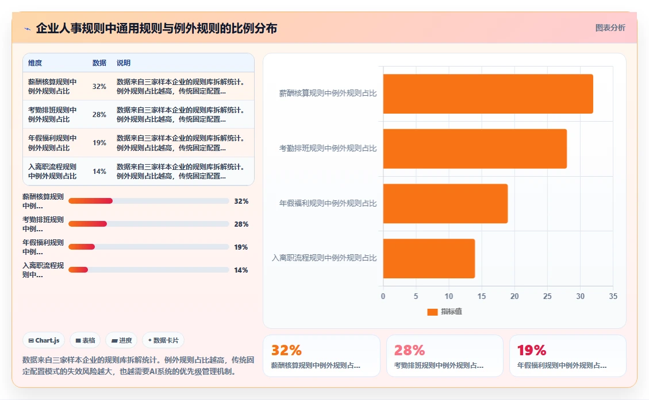Click the 入离职流程规 progress bar
The width and height of the screenshot is (649, 400).
pos(148,270)
